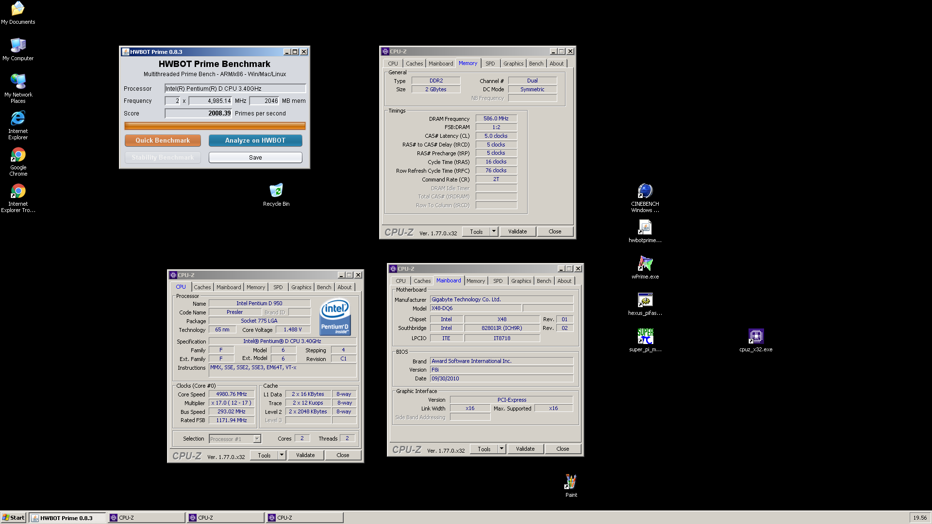This screenshot has width=932, height=524.
Task: Click Validate in Memory CPU-Z window
Action: [x=517, y=231]
